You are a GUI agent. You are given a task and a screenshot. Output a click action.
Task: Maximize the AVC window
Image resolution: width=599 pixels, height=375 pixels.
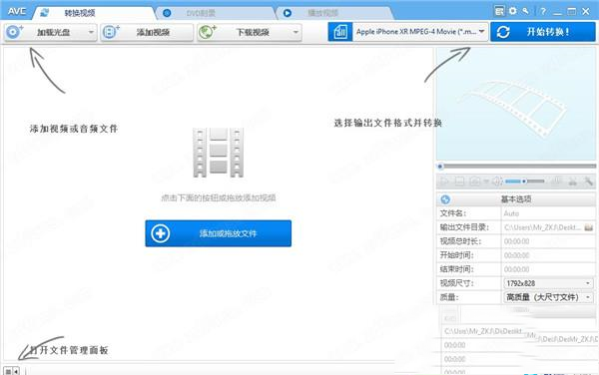(x=572, y=11)
